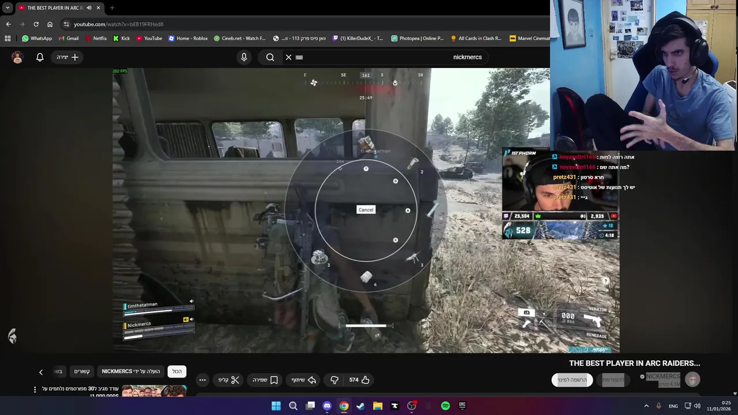
Task: Open Epic Games Launcher from the taskbar
Action: click(462, 406)
